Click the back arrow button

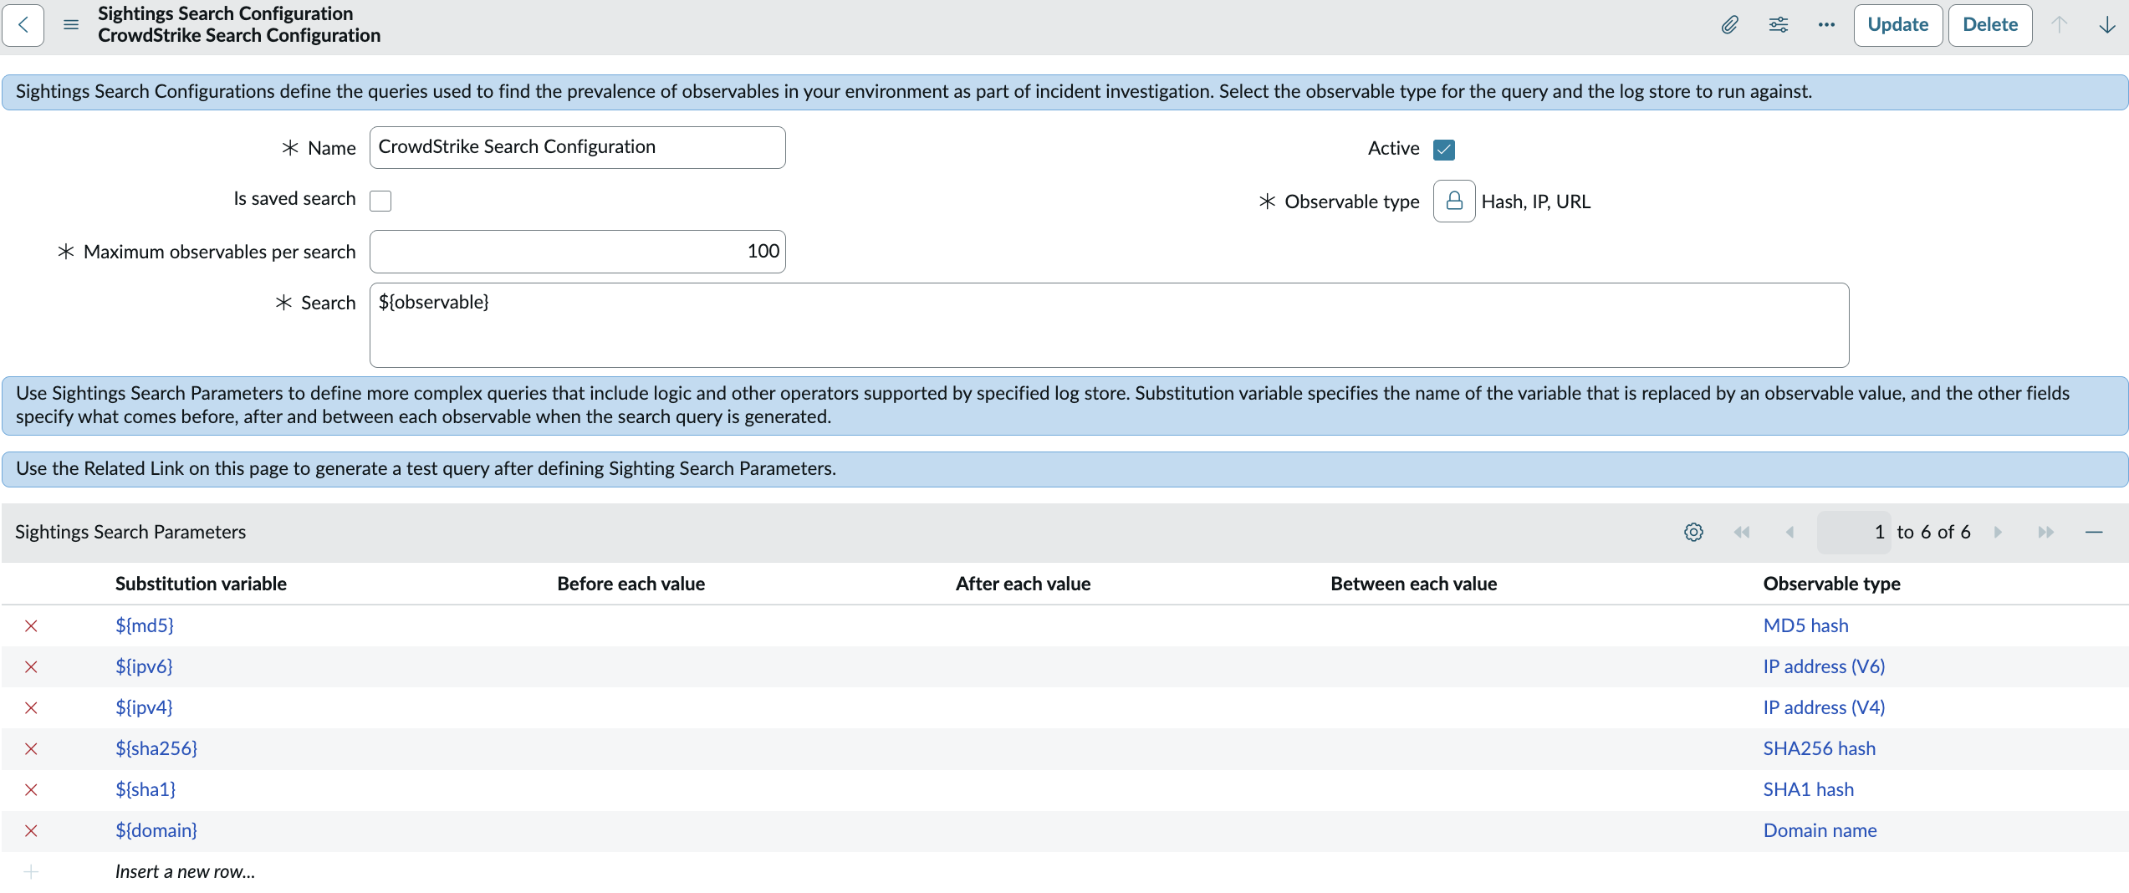(23, 25)
